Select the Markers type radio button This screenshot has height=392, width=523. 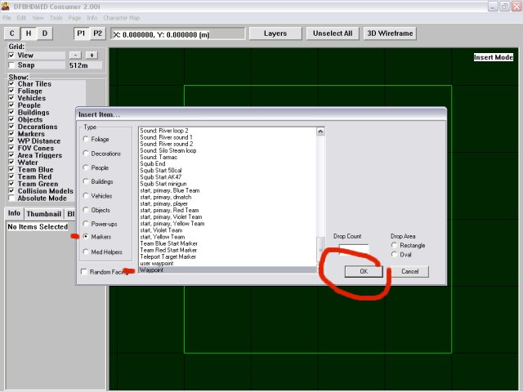tap(85, 237)
